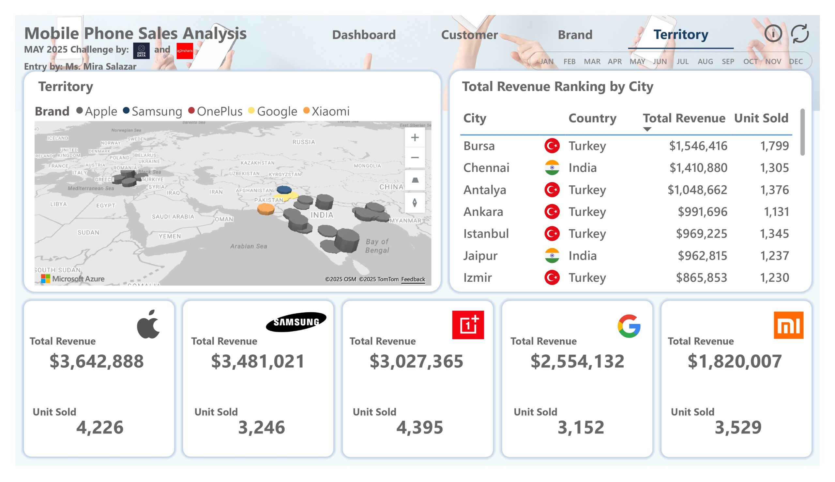Open the Territory tab
The width and height of the screenshot is (835, 482).
click(x=681, y=35)
